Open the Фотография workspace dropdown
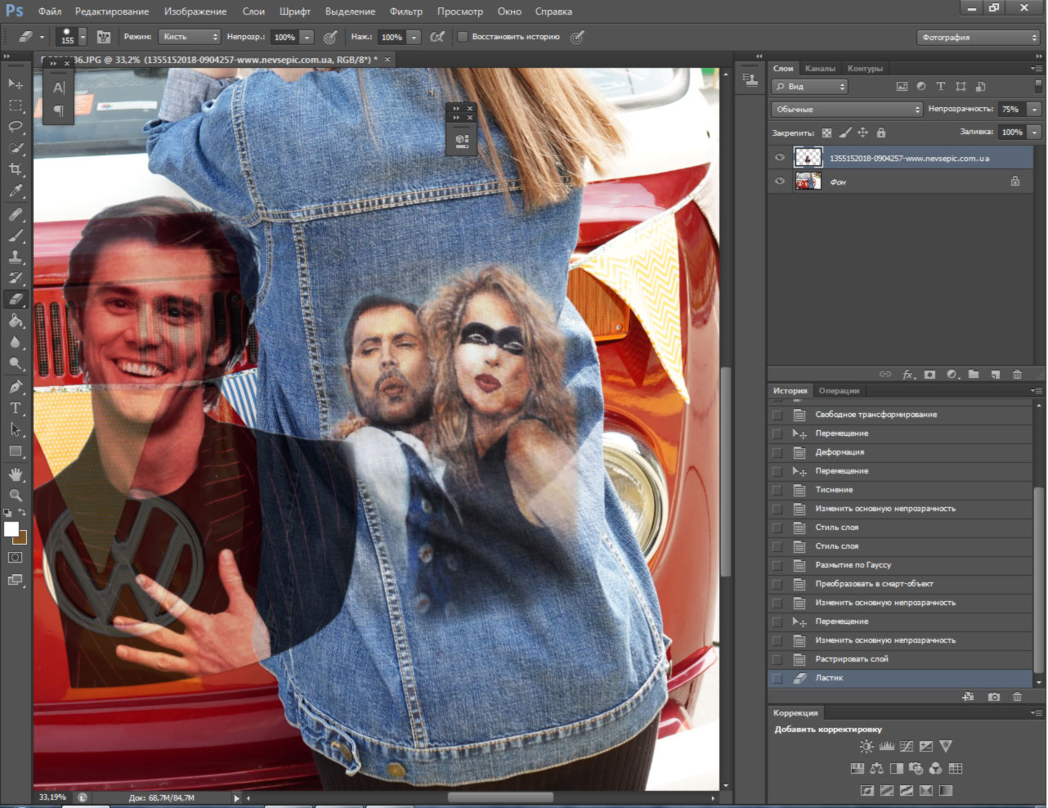This screenshot has width=1048, height=808. 978,38
